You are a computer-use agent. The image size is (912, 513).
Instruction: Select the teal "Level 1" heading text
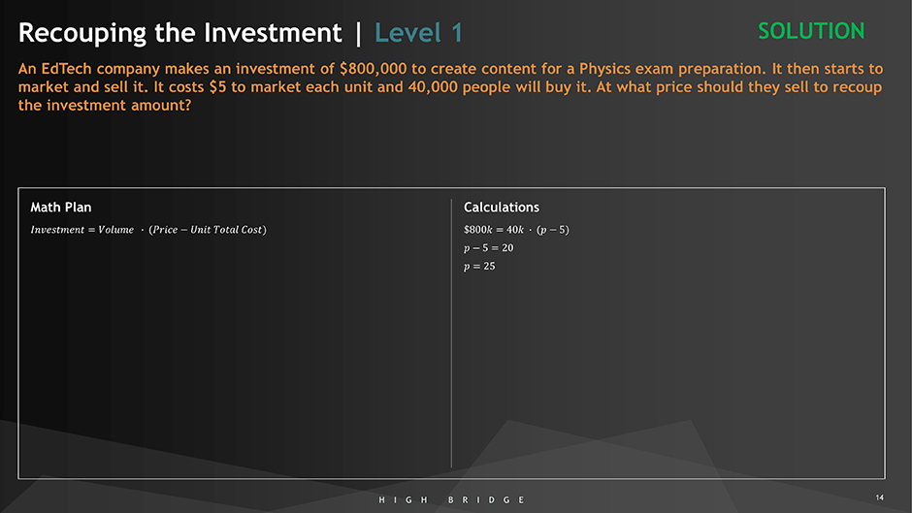click(x=418, y=33)
